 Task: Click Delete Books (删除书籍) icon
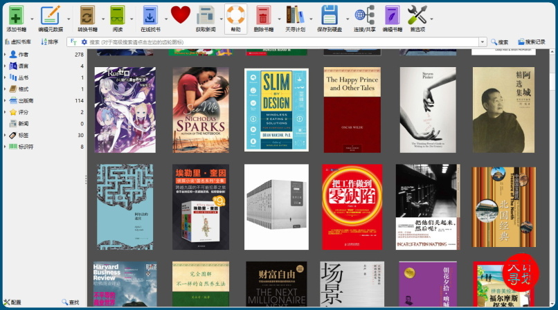(x=263, y=15)
